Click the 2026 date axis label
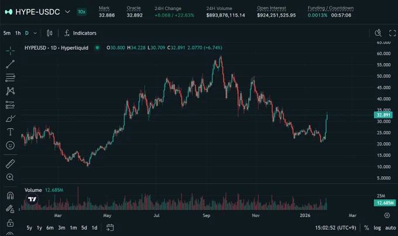Screen dimensions: 398x236 [305, 216]
